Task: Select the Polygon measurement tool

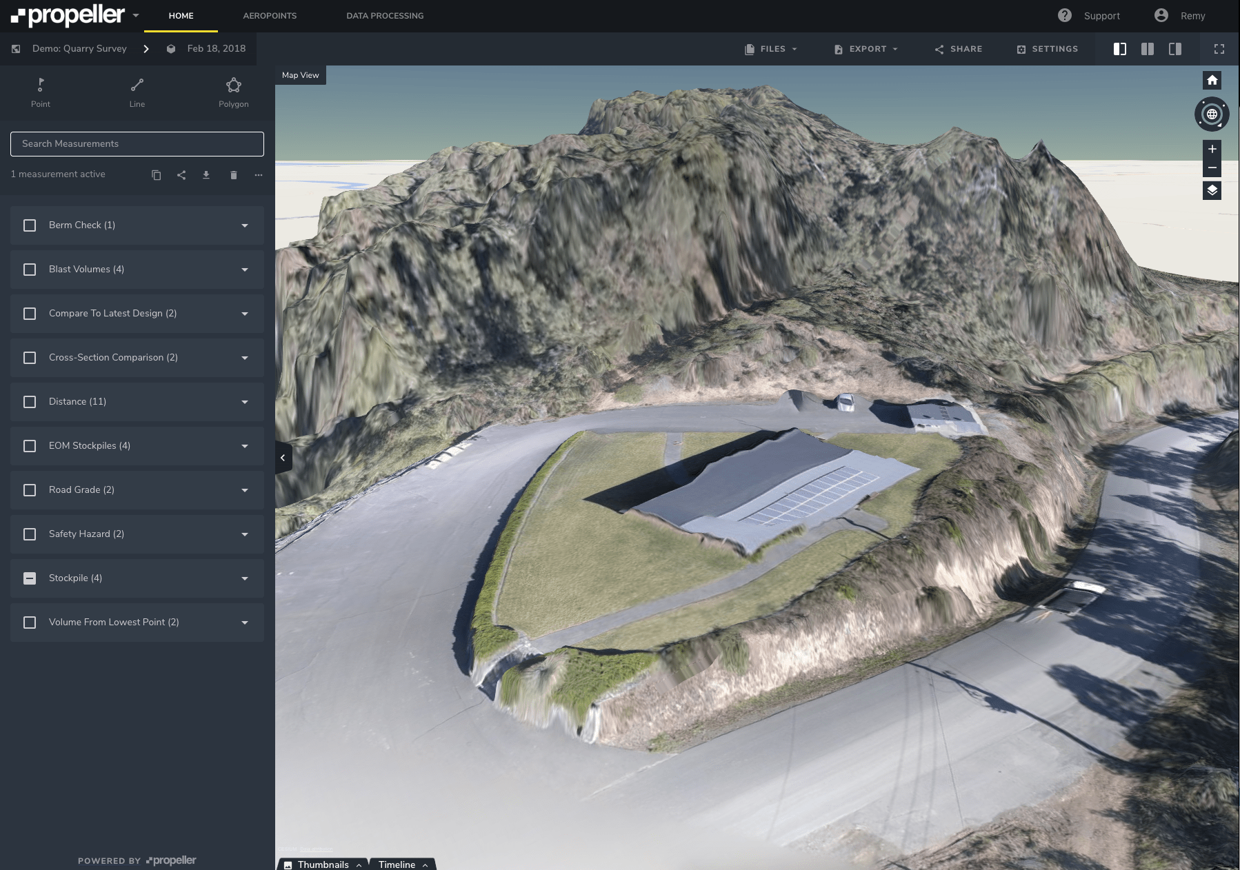Action: (x=233, y=92)
